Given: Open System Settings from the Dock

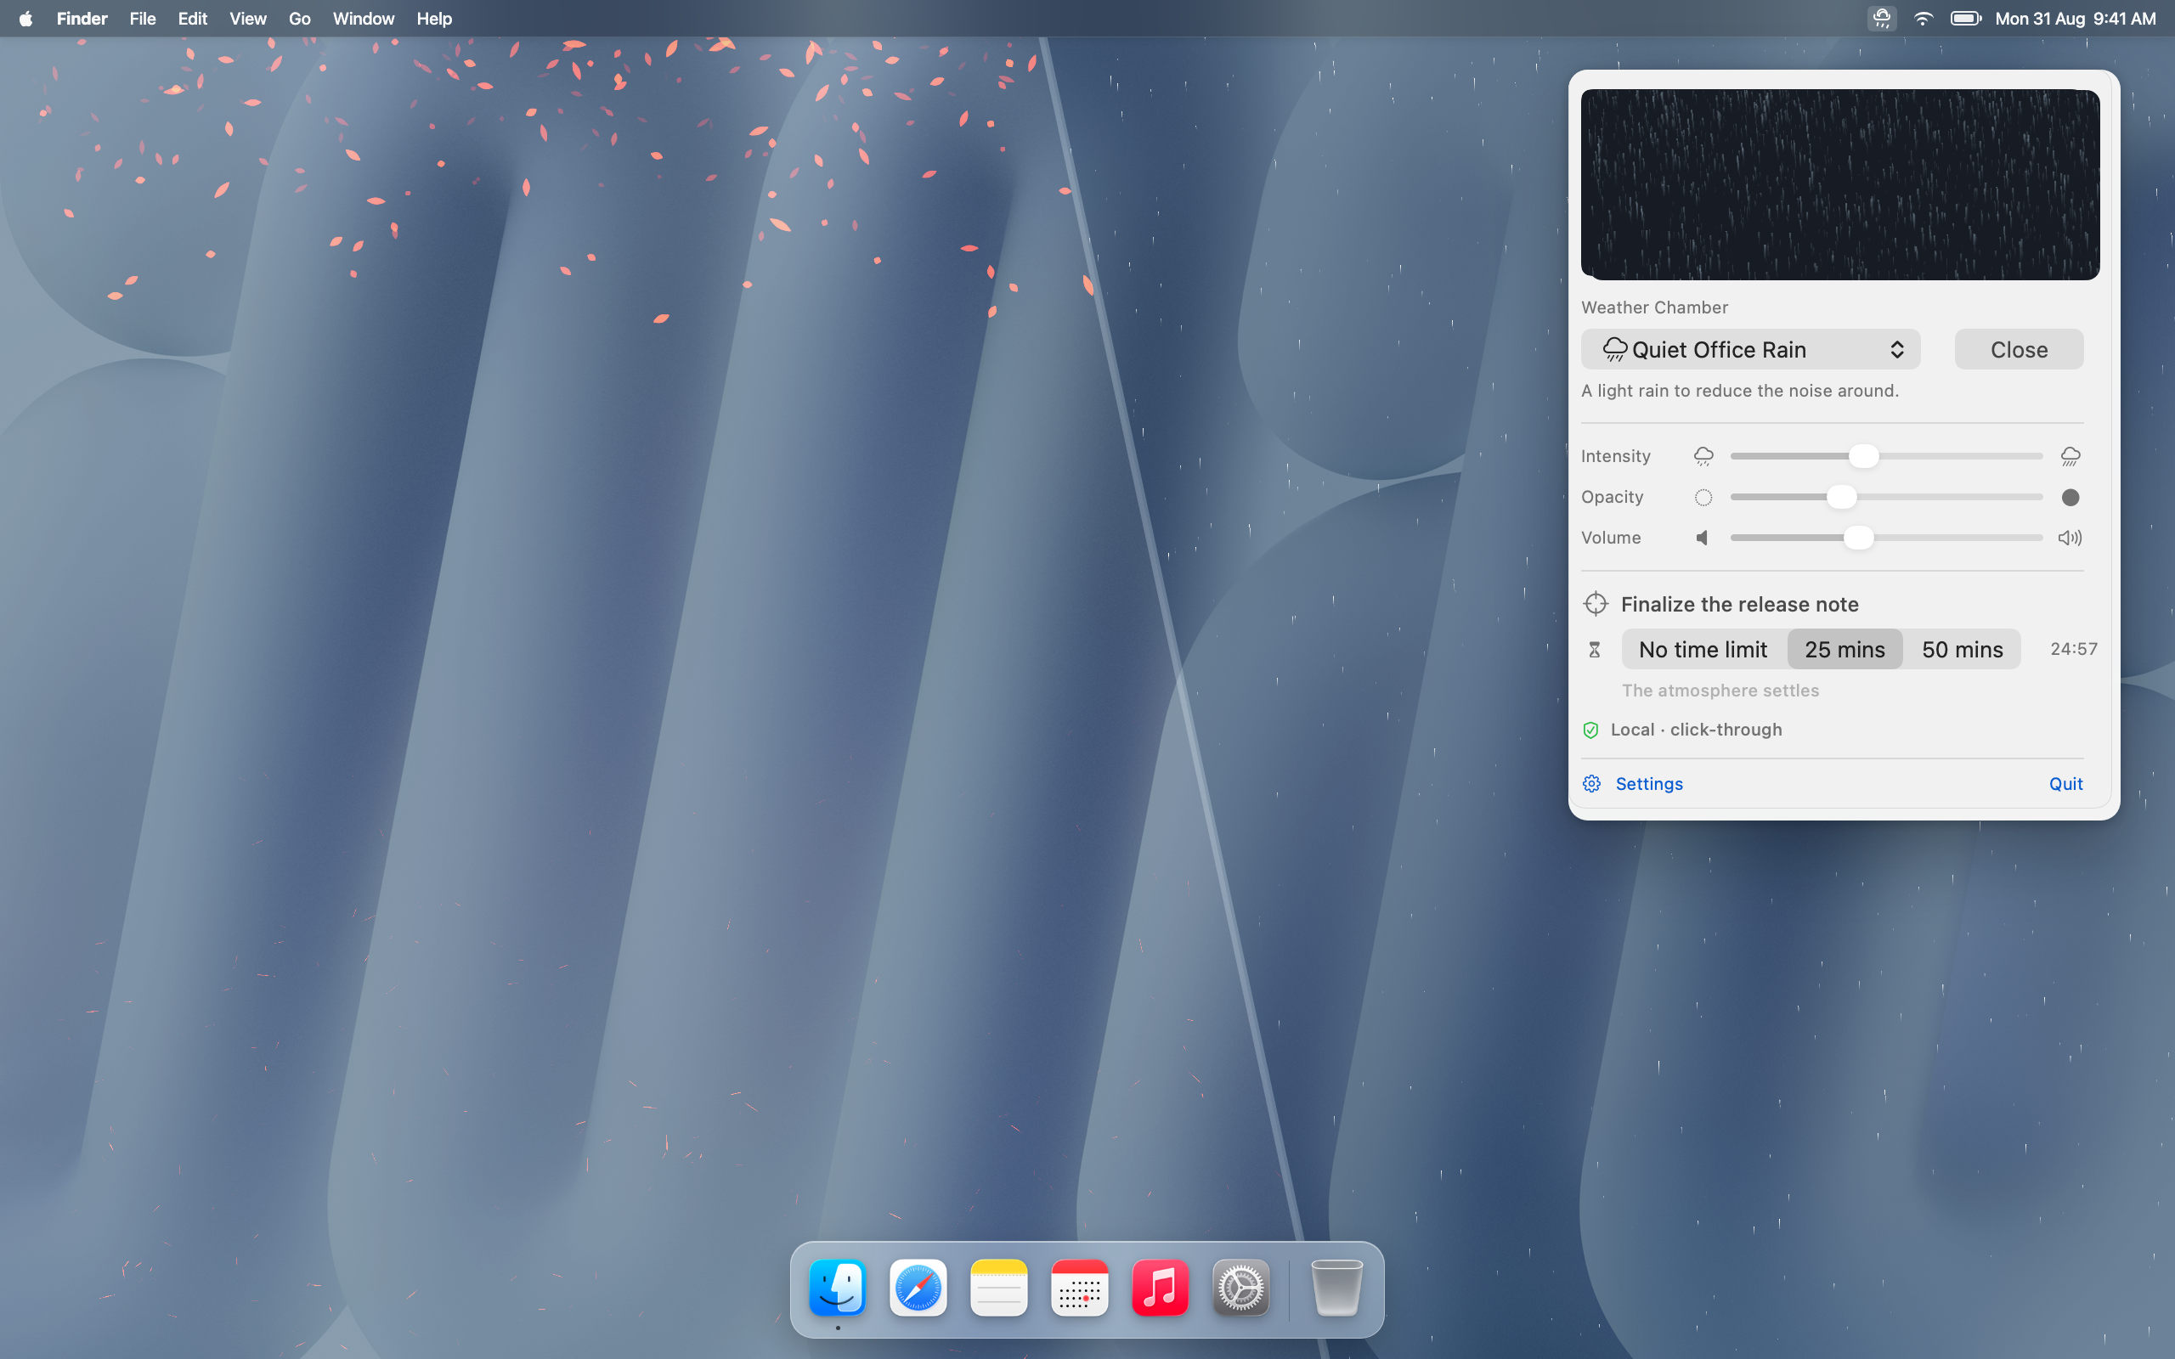Looking at the screenshot, I should tap(1241, 1288).
